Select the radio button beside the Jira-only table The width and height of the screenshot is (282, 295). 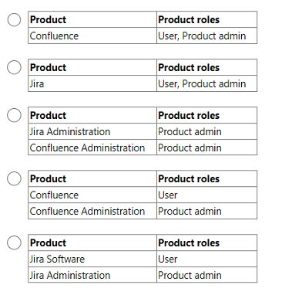[14, 67]
